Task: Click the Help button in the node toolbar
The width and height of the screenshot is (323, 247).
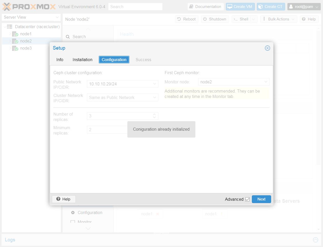Action: click(x=309, y=19)
